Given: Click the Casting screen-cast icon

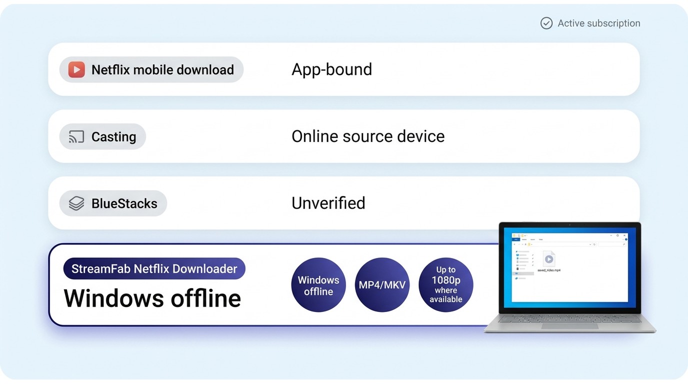Looking at the screenshot, I should 76,136.
